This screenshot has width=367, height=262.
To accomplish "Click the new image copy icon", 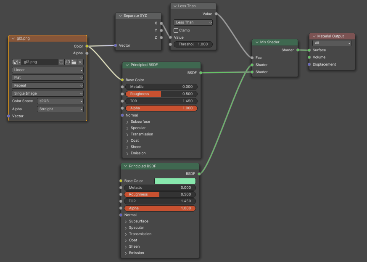I will 67,62.
